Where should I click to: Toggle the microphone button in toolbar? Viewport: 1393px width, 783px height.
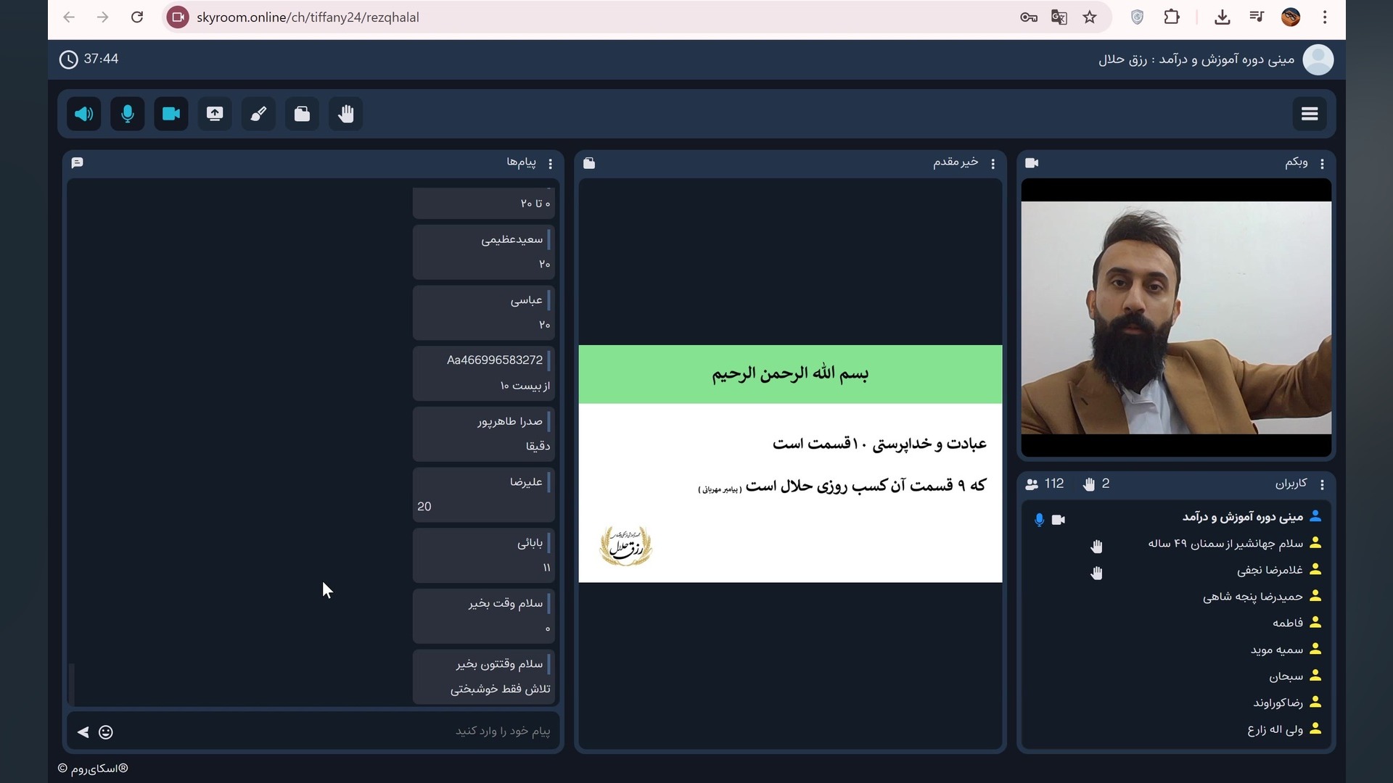[x=128, y=114]
